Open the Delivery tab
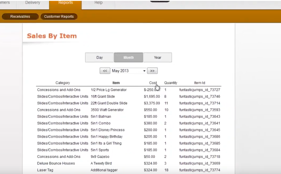The image size is (281, 174). pyautogui.click(x=33, y=3)
